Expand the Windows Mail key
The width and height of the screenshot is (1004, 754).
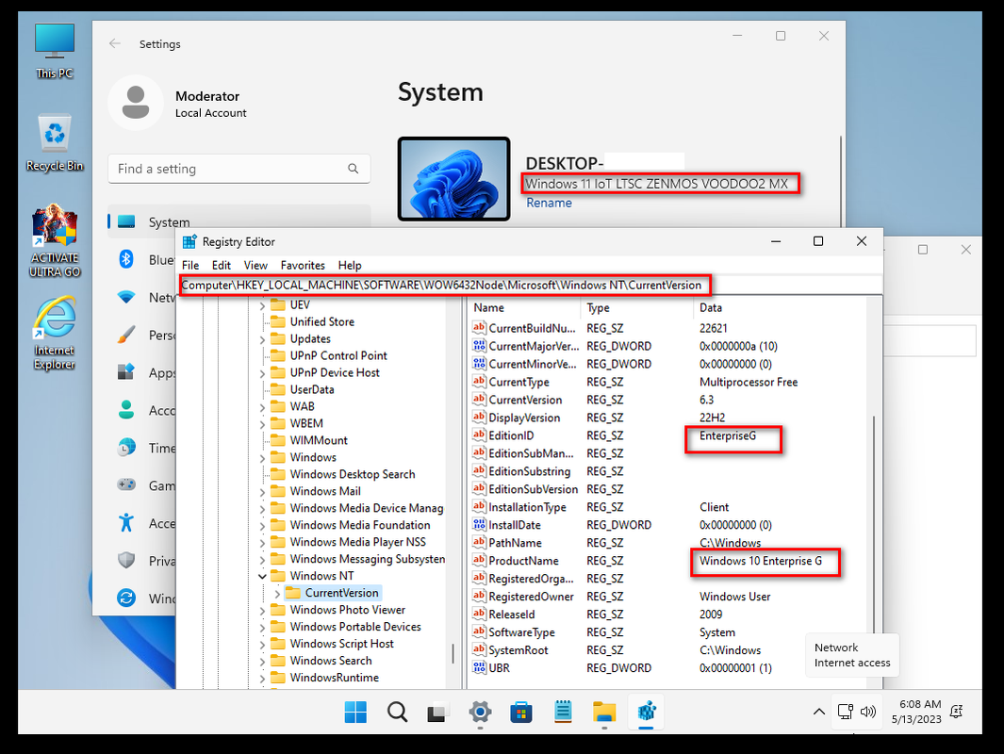tap(262, 492)
